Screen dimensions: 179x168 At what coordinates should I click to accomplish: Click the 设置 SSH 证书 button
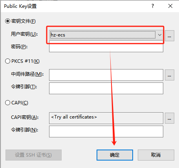[33, 155]
